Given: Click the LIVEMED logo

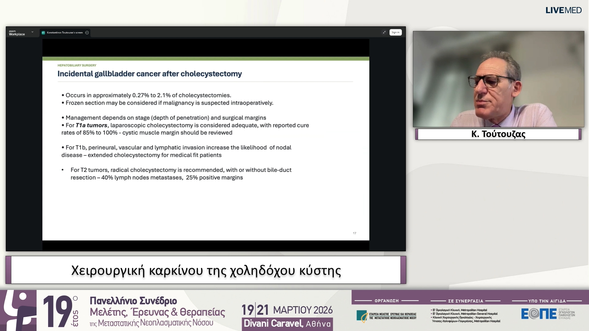Looking at the screenshot, I should [x=563, y=10].
